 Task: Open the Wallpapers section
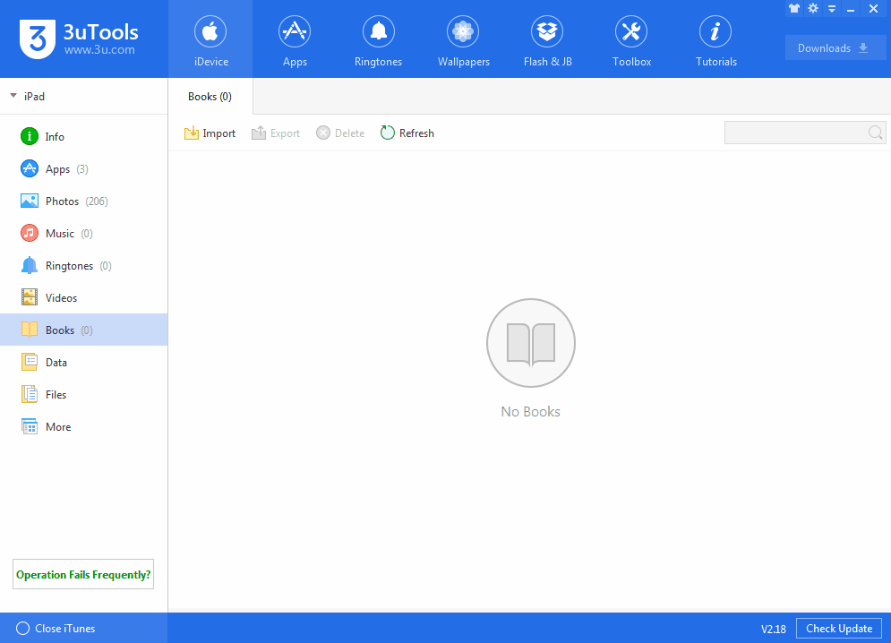point(463,39)
